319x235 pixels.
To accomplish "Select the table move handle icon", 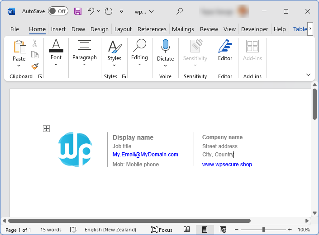I will pyautogui.click(x=47, y=128).
